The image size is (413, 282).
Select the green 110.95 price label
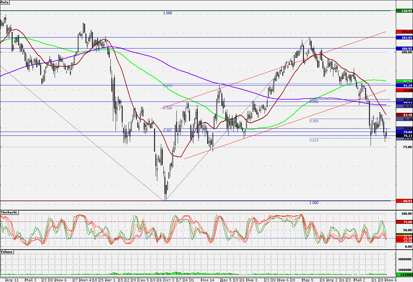[404, 11]
